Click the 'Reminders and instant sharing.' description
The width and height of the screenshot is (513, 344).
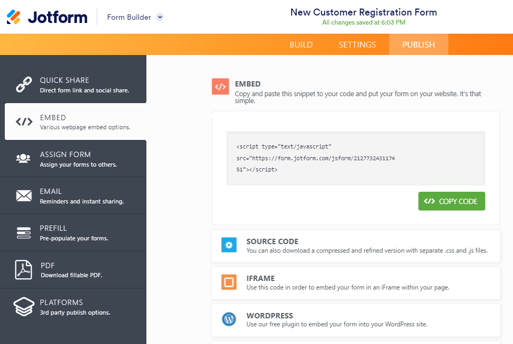click(x=82, y=201)
